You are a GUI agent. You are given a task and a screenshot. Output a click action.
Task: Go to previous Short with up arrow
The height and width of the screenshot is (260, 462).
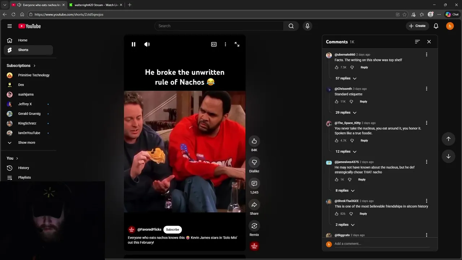tap(448, 139)
